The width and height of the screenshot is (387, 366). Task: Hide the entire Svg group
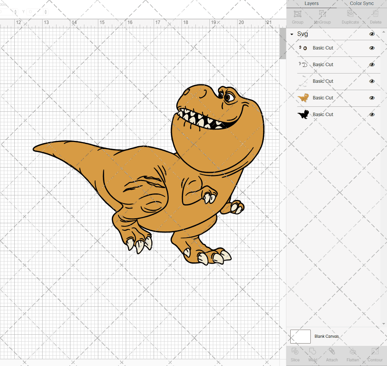tap(372, 34)
